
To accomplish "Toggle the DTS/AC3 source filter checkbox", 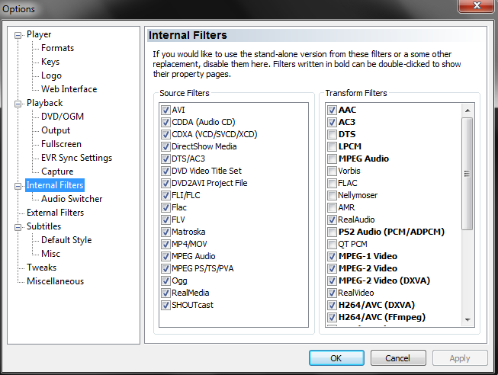I will click(x=165, y=159).
